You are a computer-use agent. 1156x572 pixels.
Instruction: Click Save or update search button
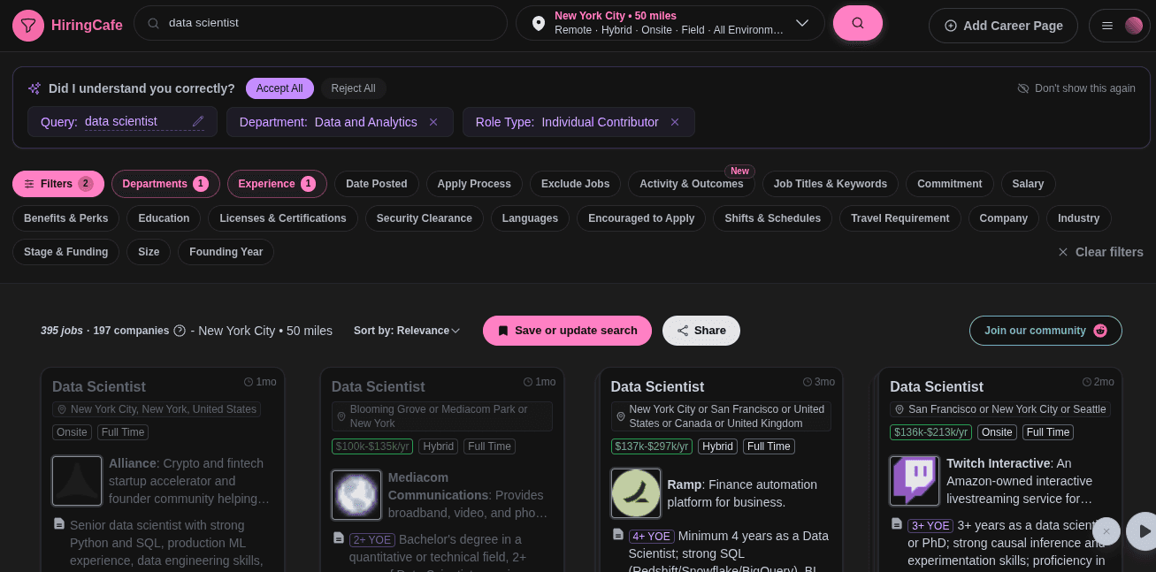567,331
